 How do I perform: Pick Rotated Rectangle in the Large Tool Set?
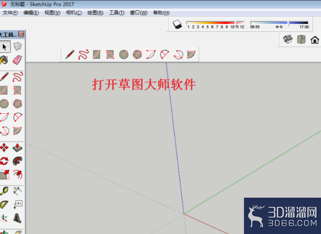click(x=17, y=90)
